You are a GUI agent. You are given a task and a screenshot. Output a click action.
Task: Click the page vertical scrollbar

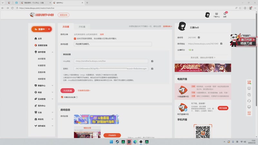point(256,59)
